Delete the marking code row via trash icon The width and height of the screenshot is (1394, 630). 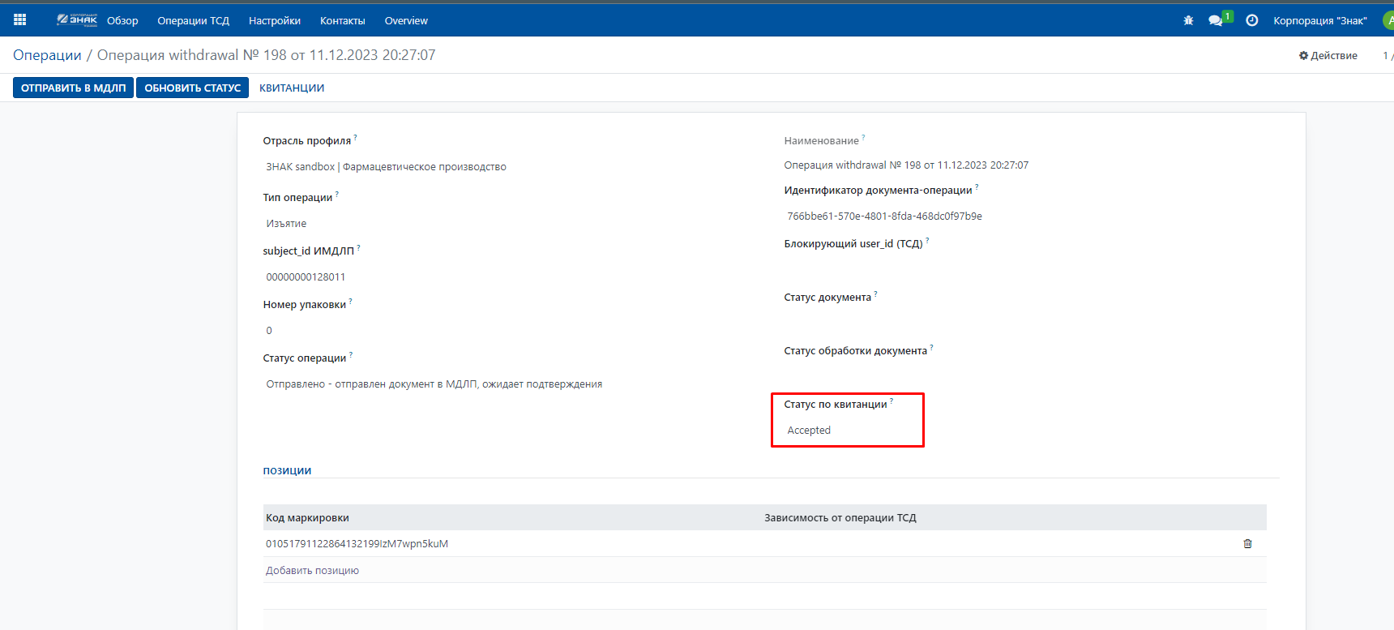click(x=1247, y=543)
